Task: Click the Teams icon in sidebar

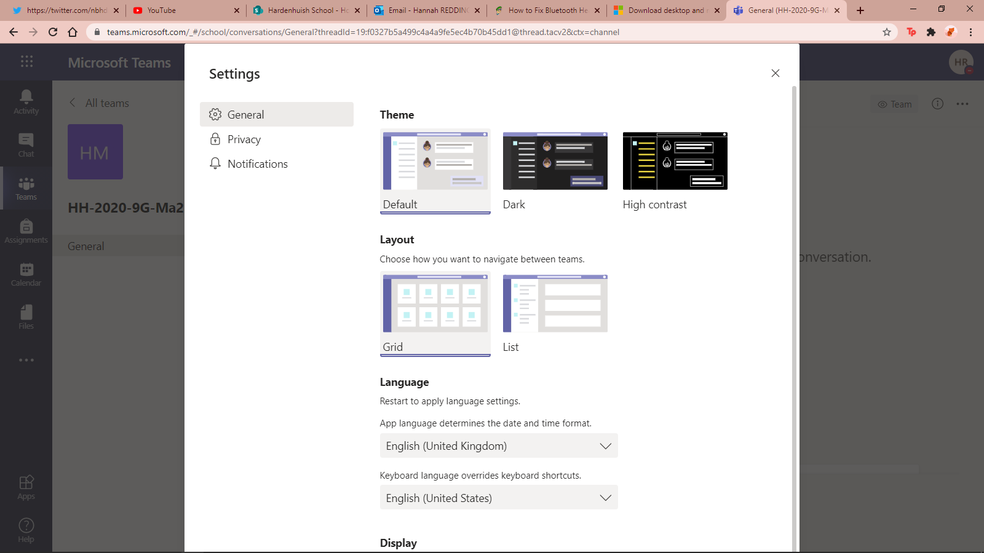Action: (x=26, y=188)
